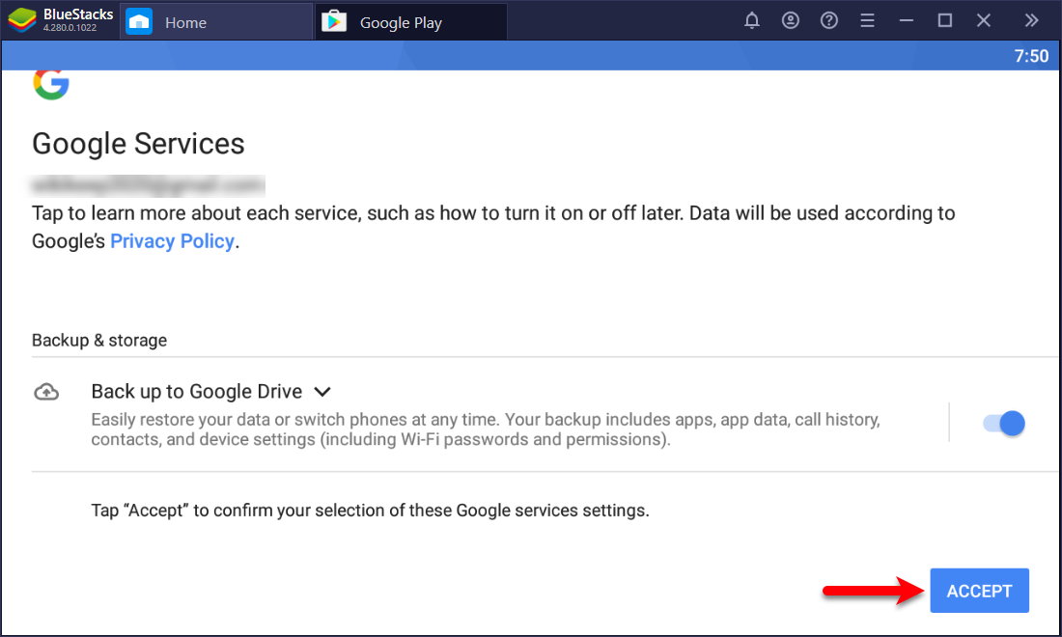This screenshot has width=1062, height=637.
Task: Switch to the Google Play tab
Action: pyautogui.click(x=411, y=22)
